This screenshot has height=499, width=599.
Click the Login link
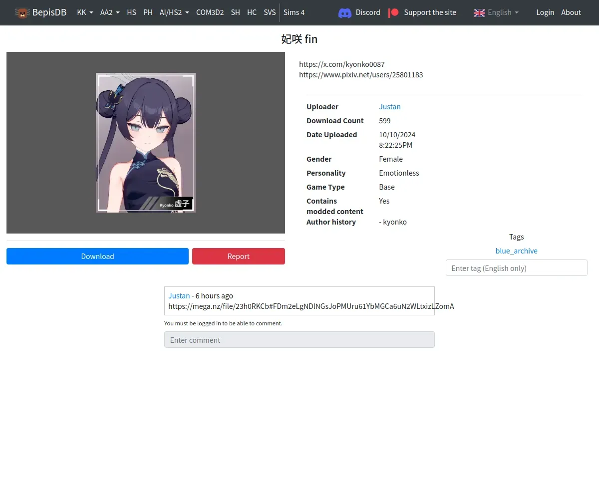coord(545,12)
